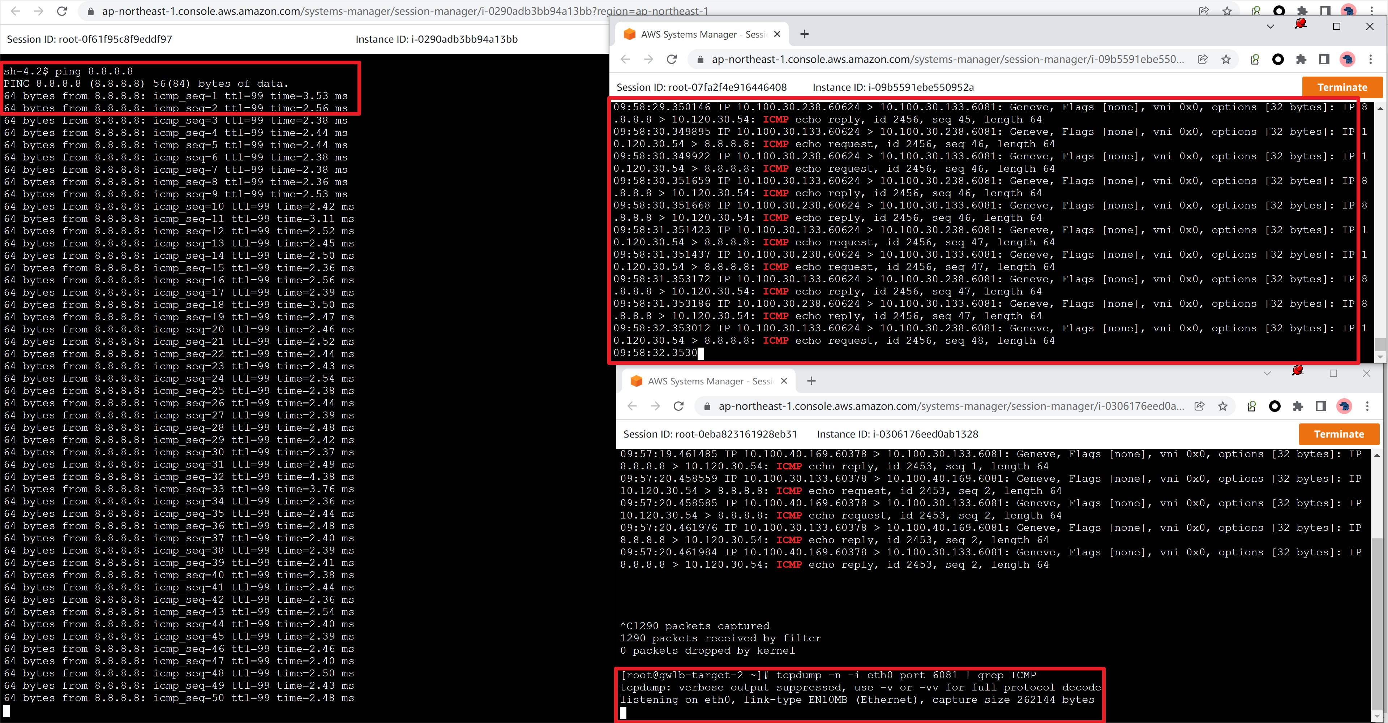Open Chrome menu dots in top-right window
Screen dimensions: 1388x723
(x=1371, y=59)
